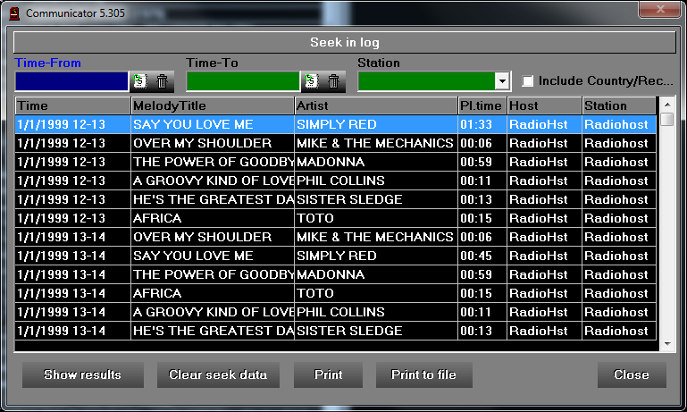Click the Time-From label
The width and height of the screenshot is (687, 412).
pyautogui.click(x=47, y=63)
